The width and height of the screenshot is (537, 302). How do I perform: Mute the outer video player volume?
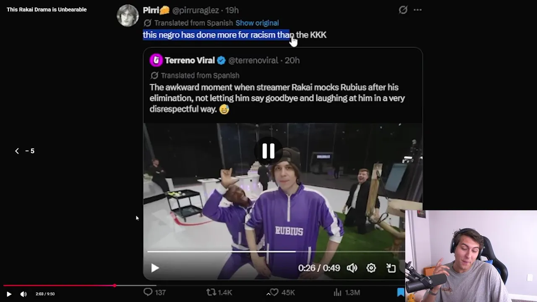(23, 294)
